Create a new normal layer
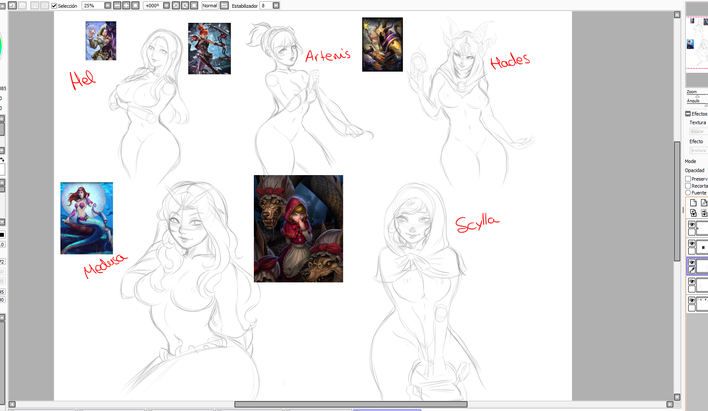 pyautogui.click(x=693, y=203)
